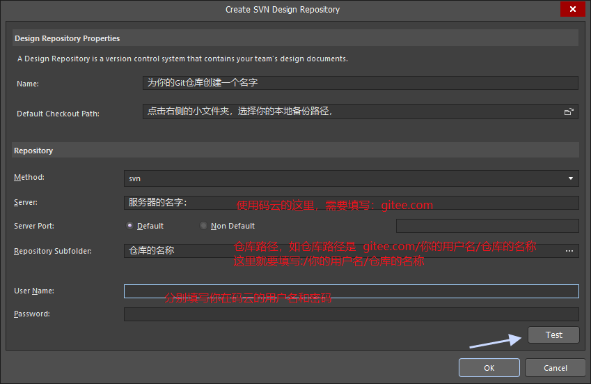Screen dimensions: 591x384
Task: Click the Password: label
Action: click(31, 314)
